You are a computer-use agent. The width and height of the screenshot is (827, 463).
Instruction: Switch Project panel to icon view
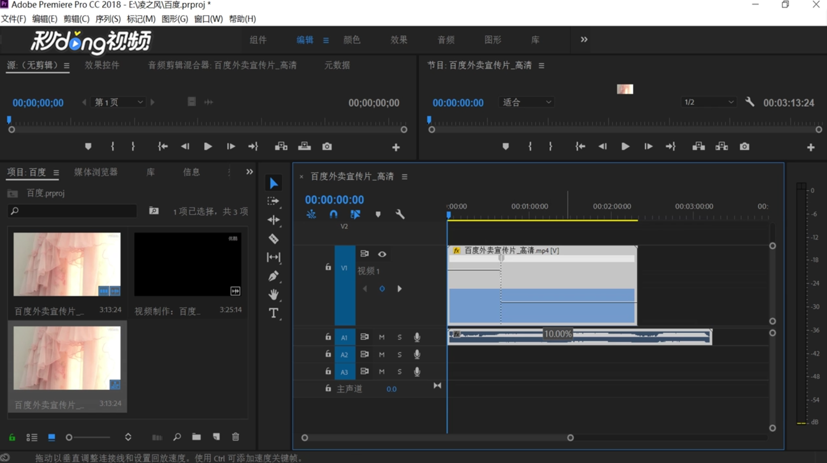[x=51, y=438]
